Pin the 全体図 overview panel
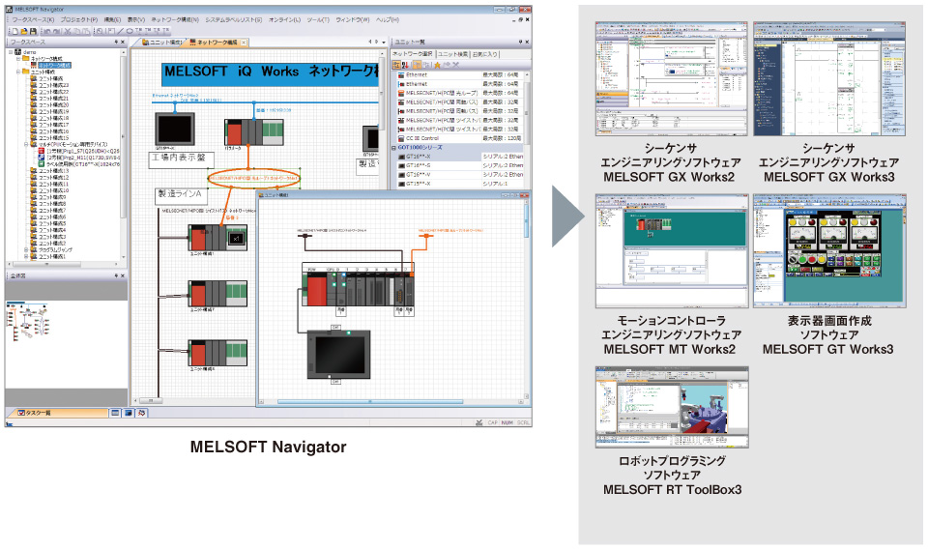 116,275
